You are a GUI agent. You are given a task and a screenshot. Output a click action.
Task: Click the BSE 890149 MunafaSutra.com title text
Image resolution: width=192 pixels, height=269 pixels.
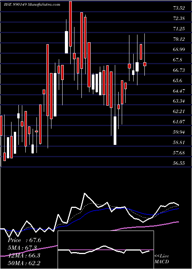tap(32, 5)
